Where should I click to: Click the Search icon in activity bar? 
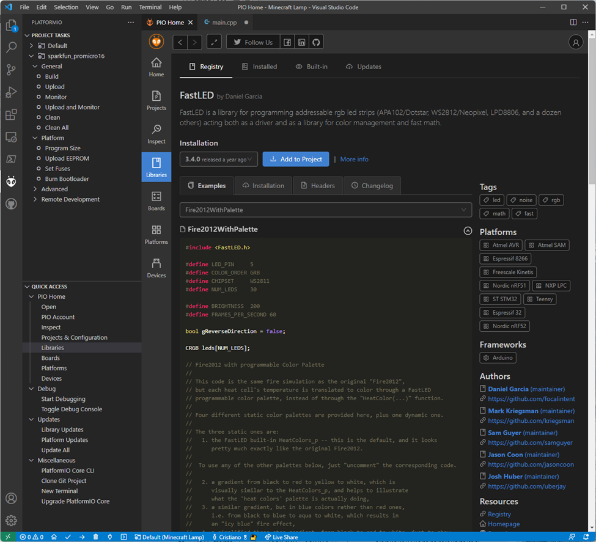(x=11, y=48)
